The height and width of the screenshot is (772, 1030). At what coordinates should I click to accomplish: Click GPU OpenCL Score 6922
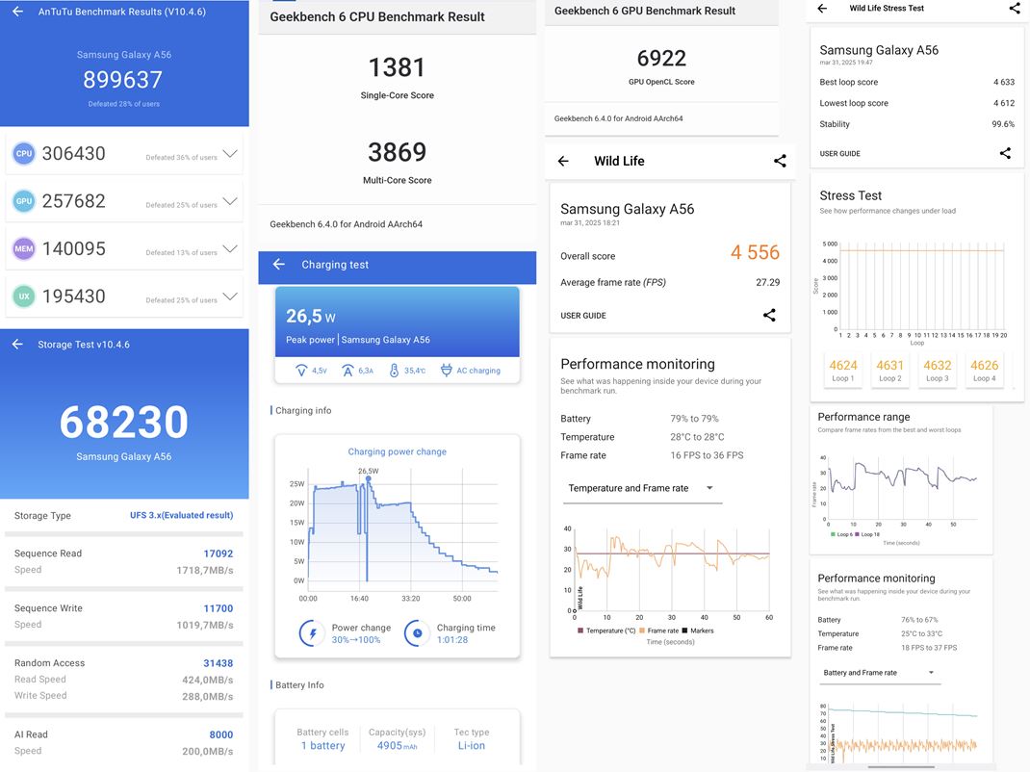(x=661, y=59)
